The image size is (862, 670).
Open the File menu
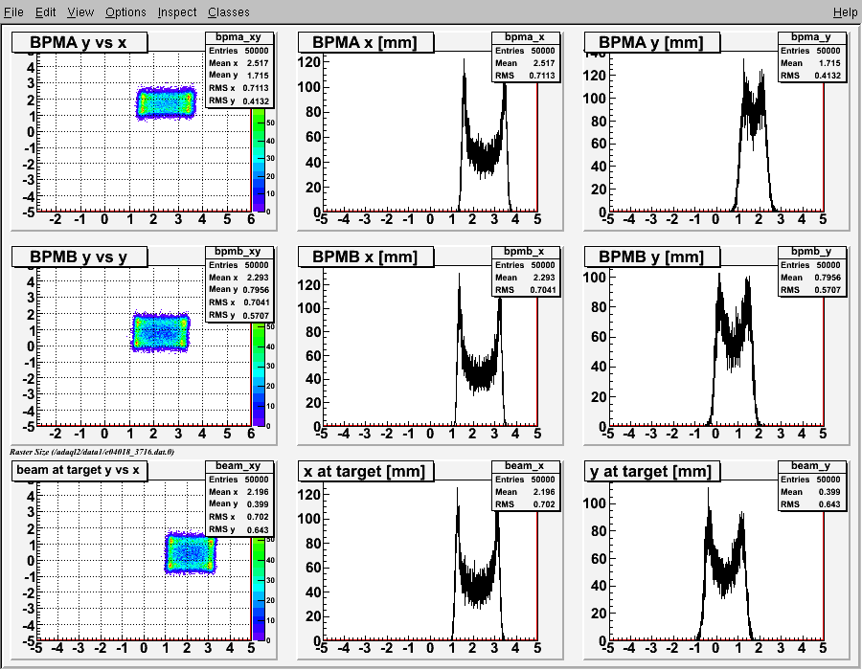click(x=13, y=12)
